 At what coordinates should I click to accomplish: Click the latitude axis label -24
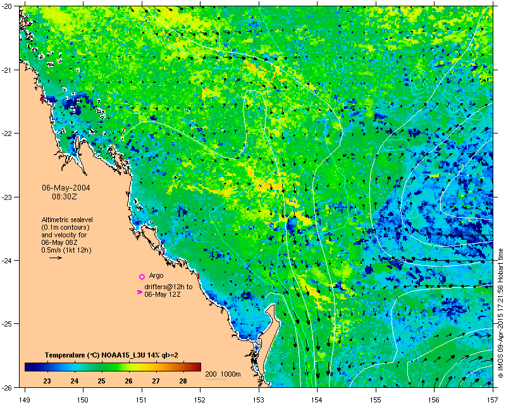click(7, 260)
